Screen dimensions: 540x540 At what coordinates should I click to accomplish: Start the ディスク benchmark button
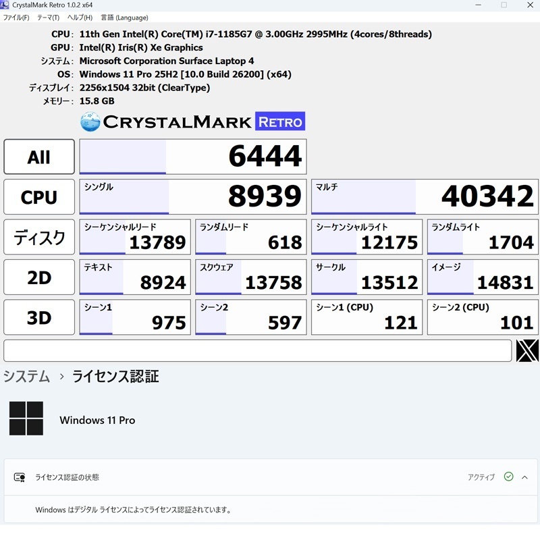[39, 238]
